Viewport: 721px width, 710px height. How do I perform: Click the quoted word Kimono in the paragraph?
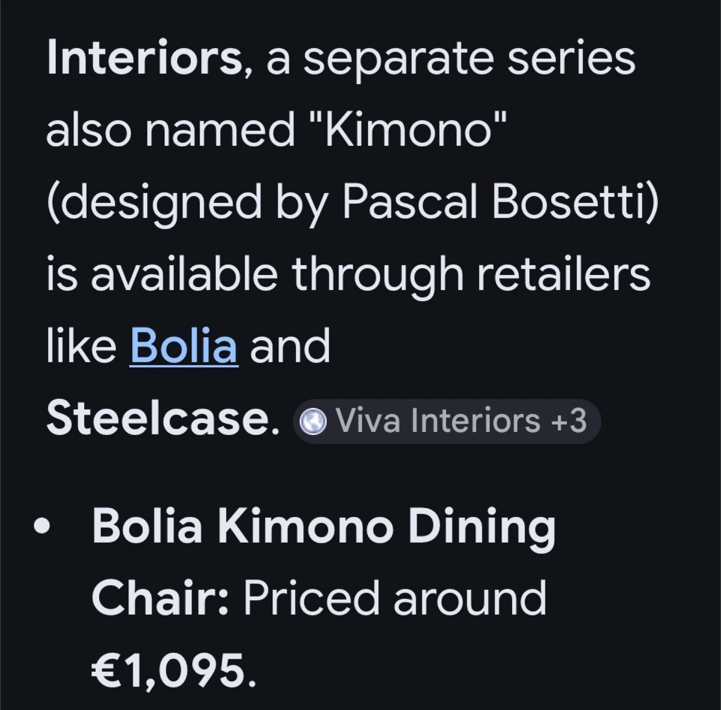[408, 130]
